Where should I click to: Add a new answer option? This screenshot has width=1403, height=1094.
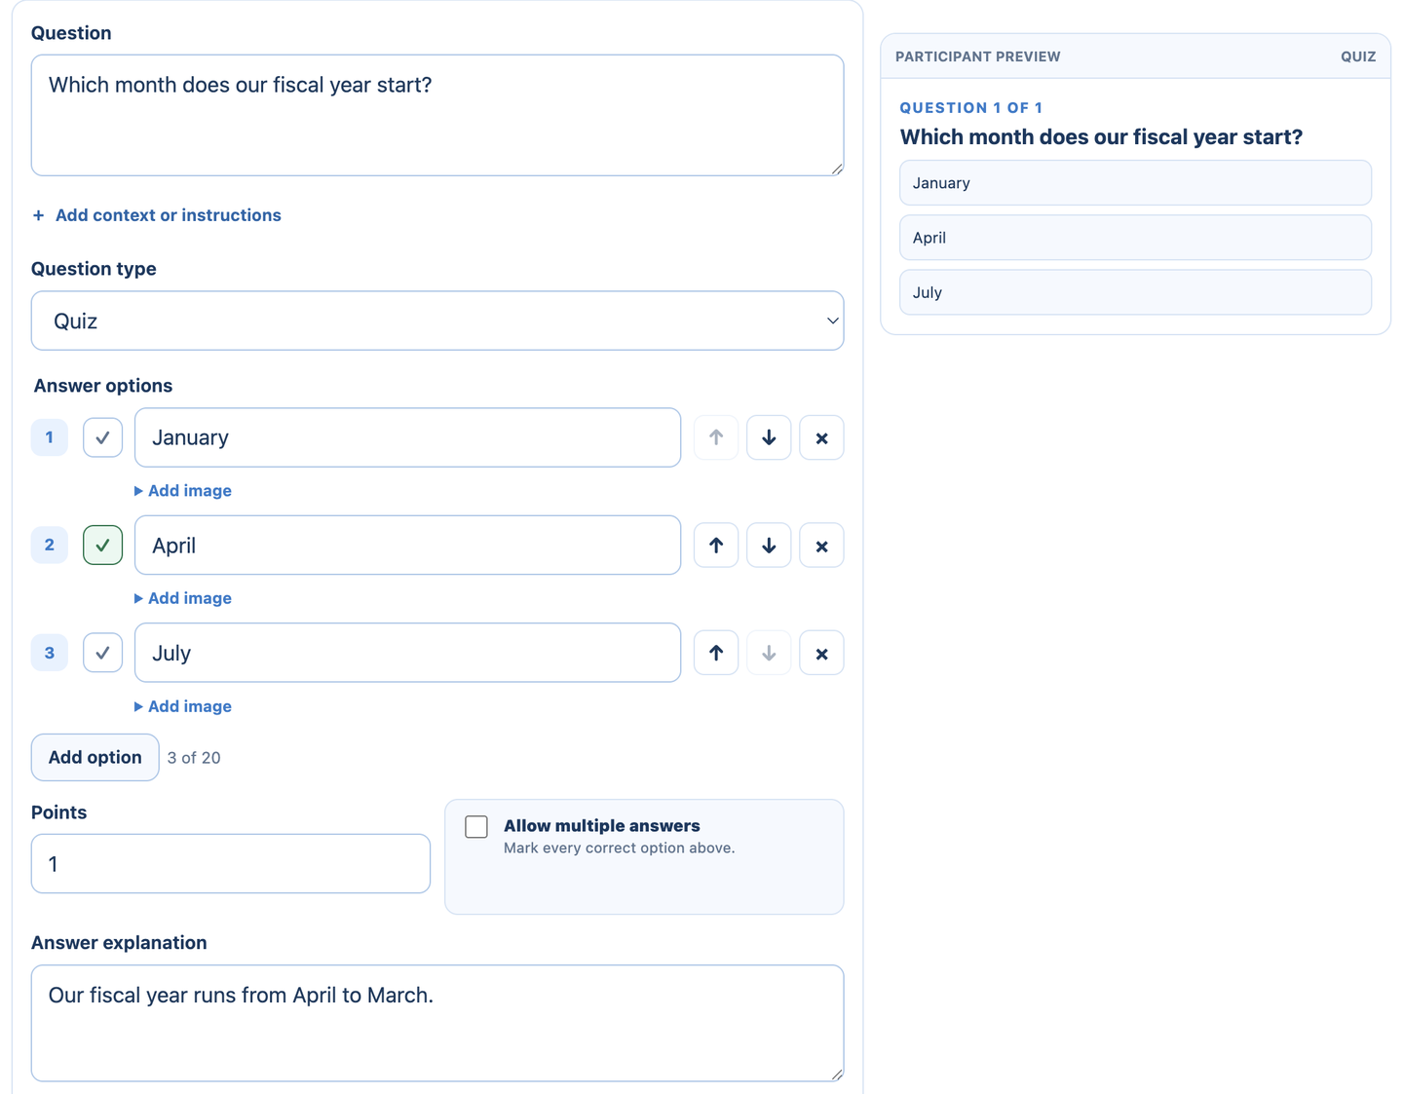click(95, 757)
